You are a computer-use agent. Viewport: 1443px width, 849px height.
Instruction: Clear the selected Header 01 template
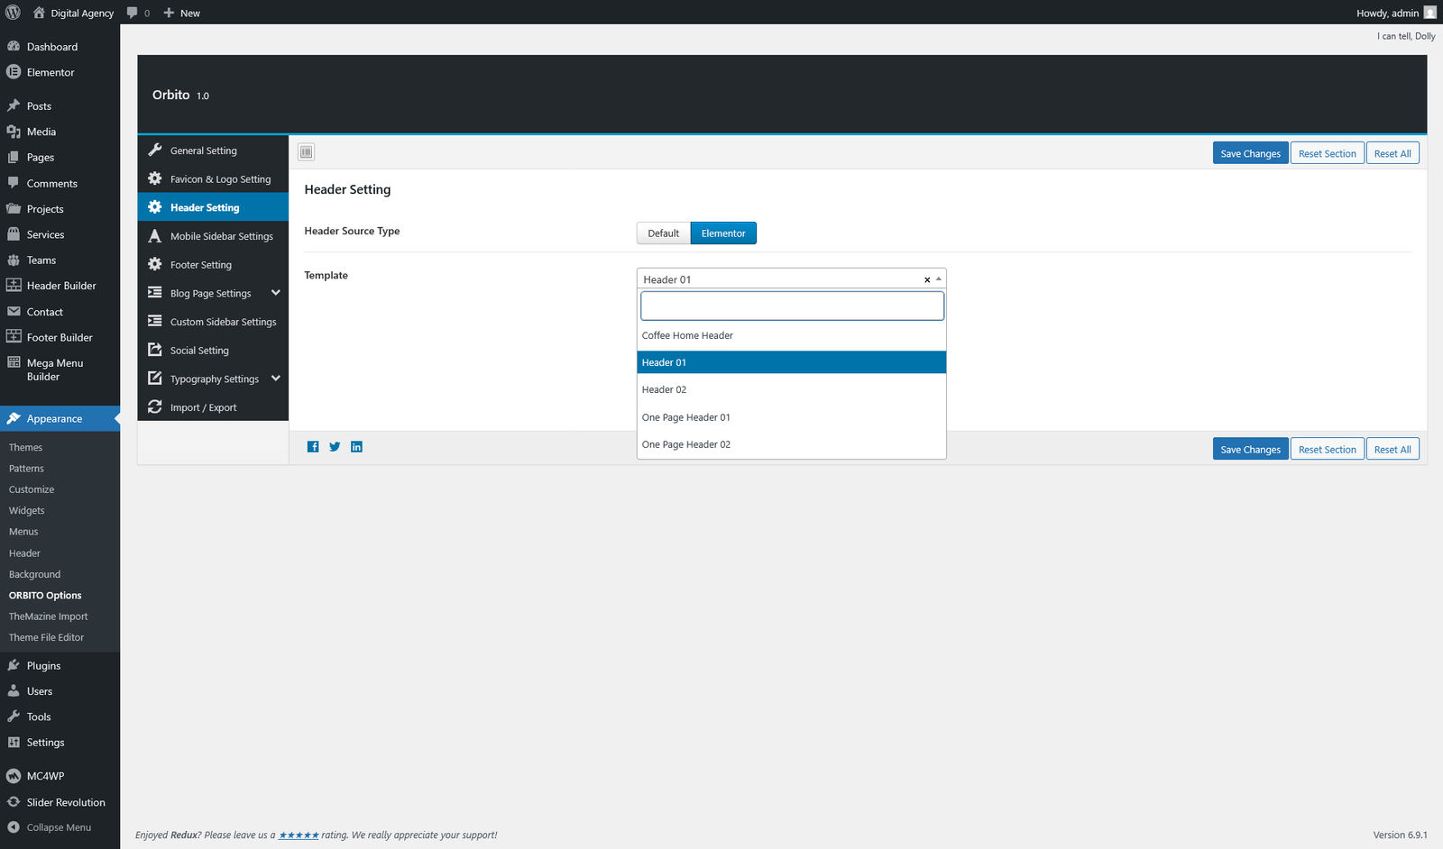point(926,279)
